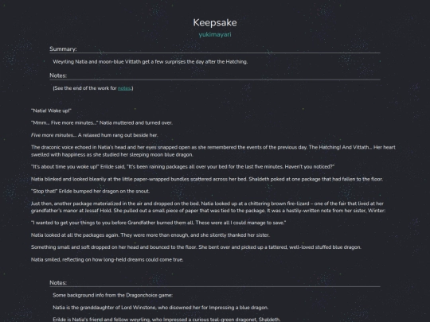Image resolution: width=430 pixels, height=322 pixels.
Task: Click the closing line 'Natia smiled, reflecting'
Action: 107,259
